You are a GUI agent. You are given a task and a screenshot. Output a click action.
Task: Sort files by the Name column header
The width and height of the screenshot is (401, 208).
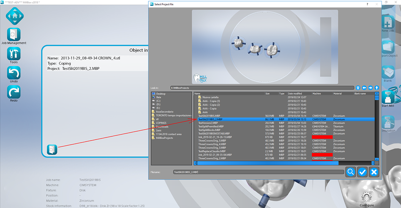[x=229, y=94]
